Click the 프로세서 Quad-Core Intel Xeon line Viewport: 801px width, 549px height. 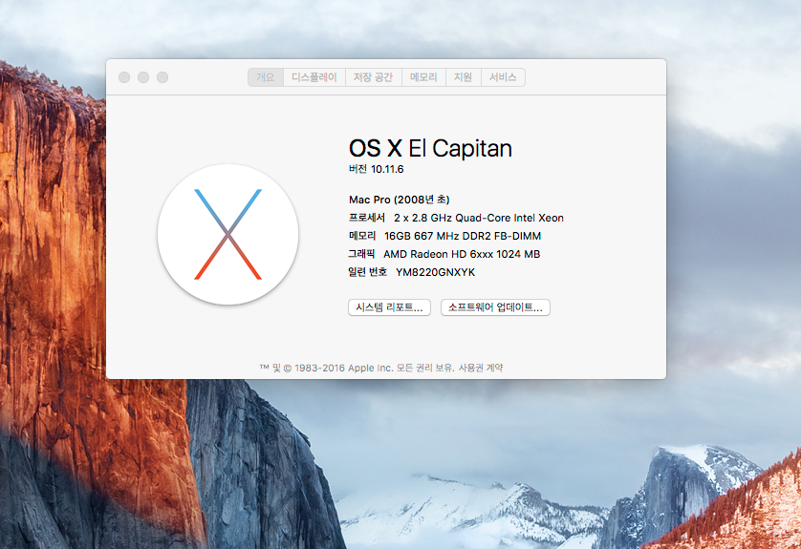[x=456, y=218]
